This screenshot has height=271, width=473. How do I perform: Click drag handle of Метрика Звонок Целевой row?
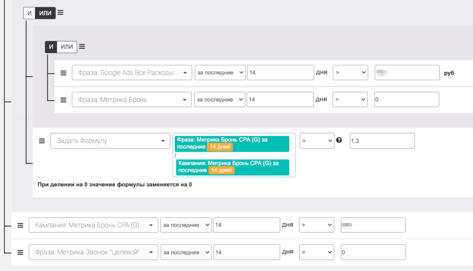[x=20, y=253]
